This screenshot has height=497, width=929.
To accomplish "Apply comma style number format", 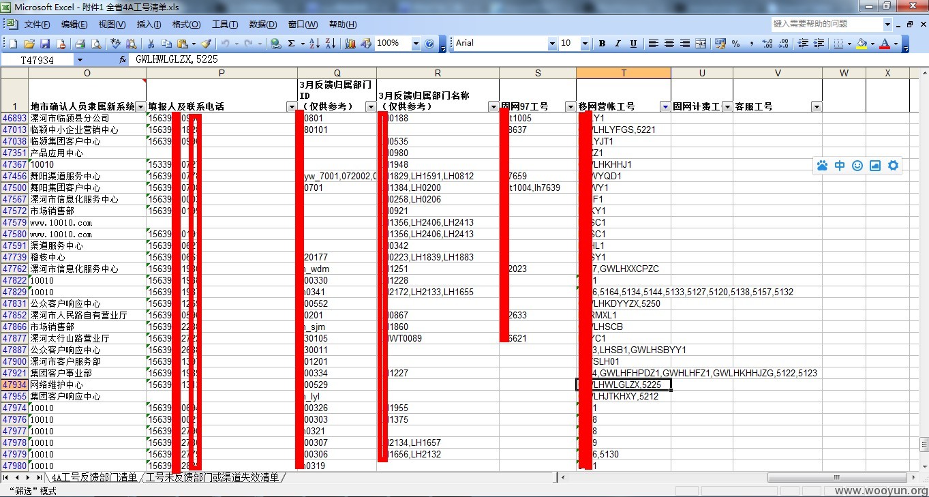I will [x=752, y=44].
